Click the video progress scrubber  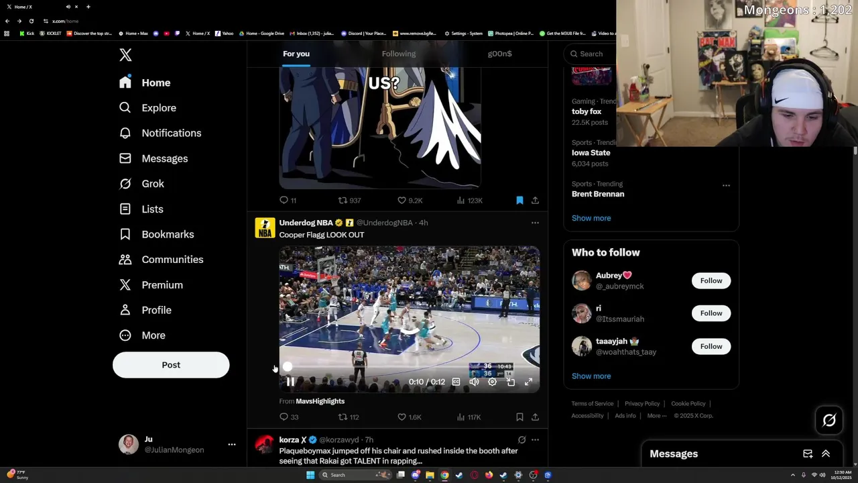(x=288, y=366)
